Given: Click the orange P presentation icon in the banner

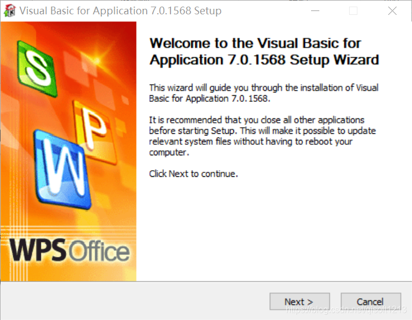Looking at the screenshot, I should tap(95, 131).
